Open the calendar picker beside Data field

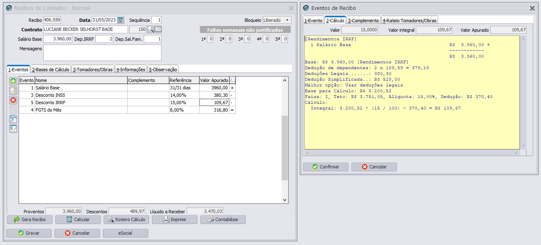tap(121, 20)
